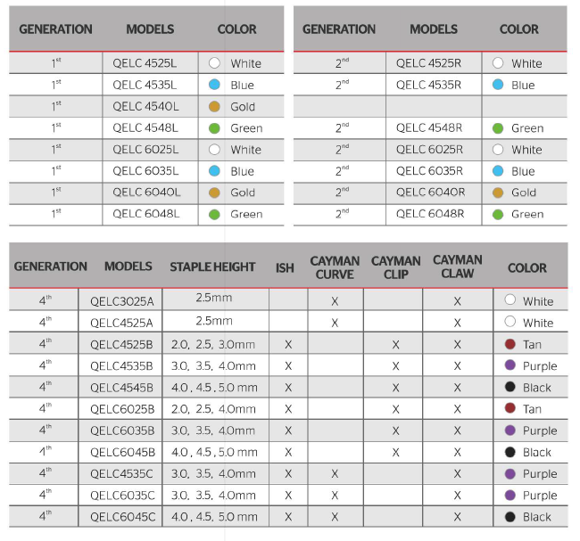Viewport: 580px width, 541px height.
Task: Select the tan dot in QELC4525B row
Action: tap(510, 345)
